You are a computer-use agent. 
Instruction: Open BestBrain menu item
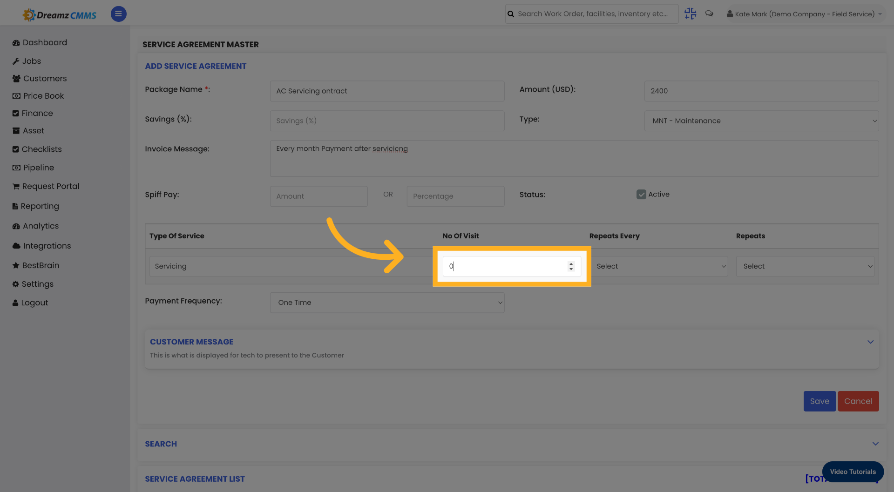click(41, 265)
